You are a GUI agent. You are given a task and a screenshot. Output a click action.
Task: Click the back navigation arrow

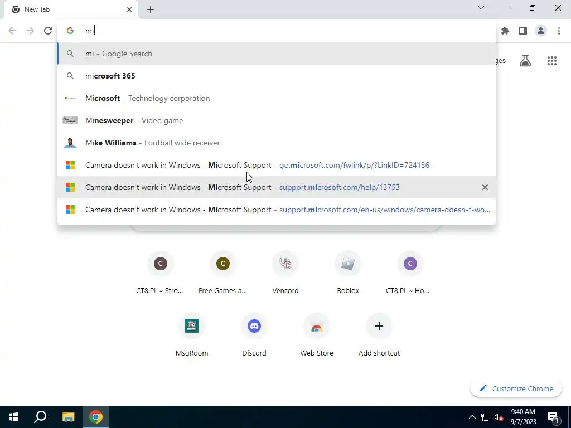(12, 31)
